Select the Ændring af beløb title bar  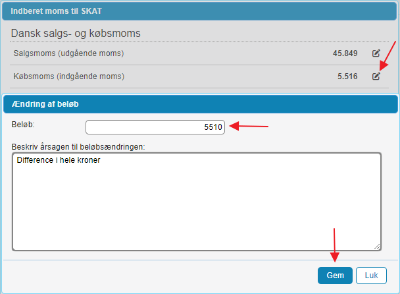[201, 104]
